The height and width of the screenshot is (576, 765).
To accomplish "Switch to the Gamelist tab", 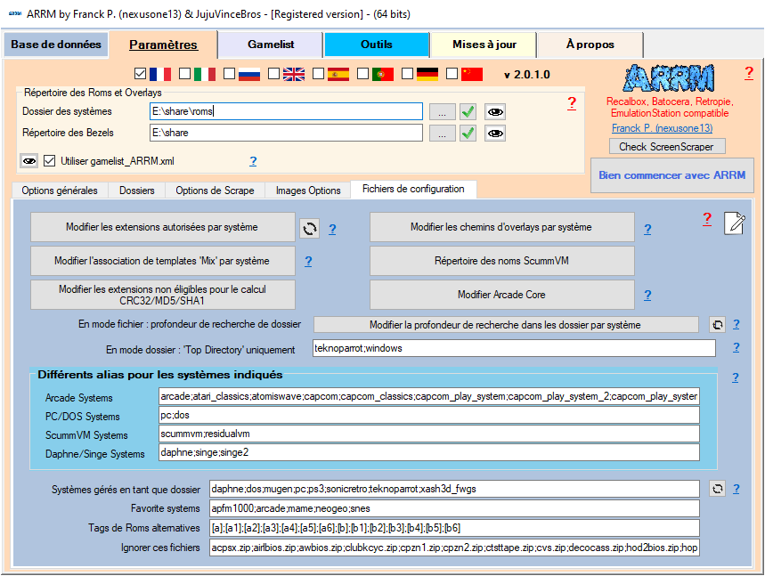I will [272, 45].
